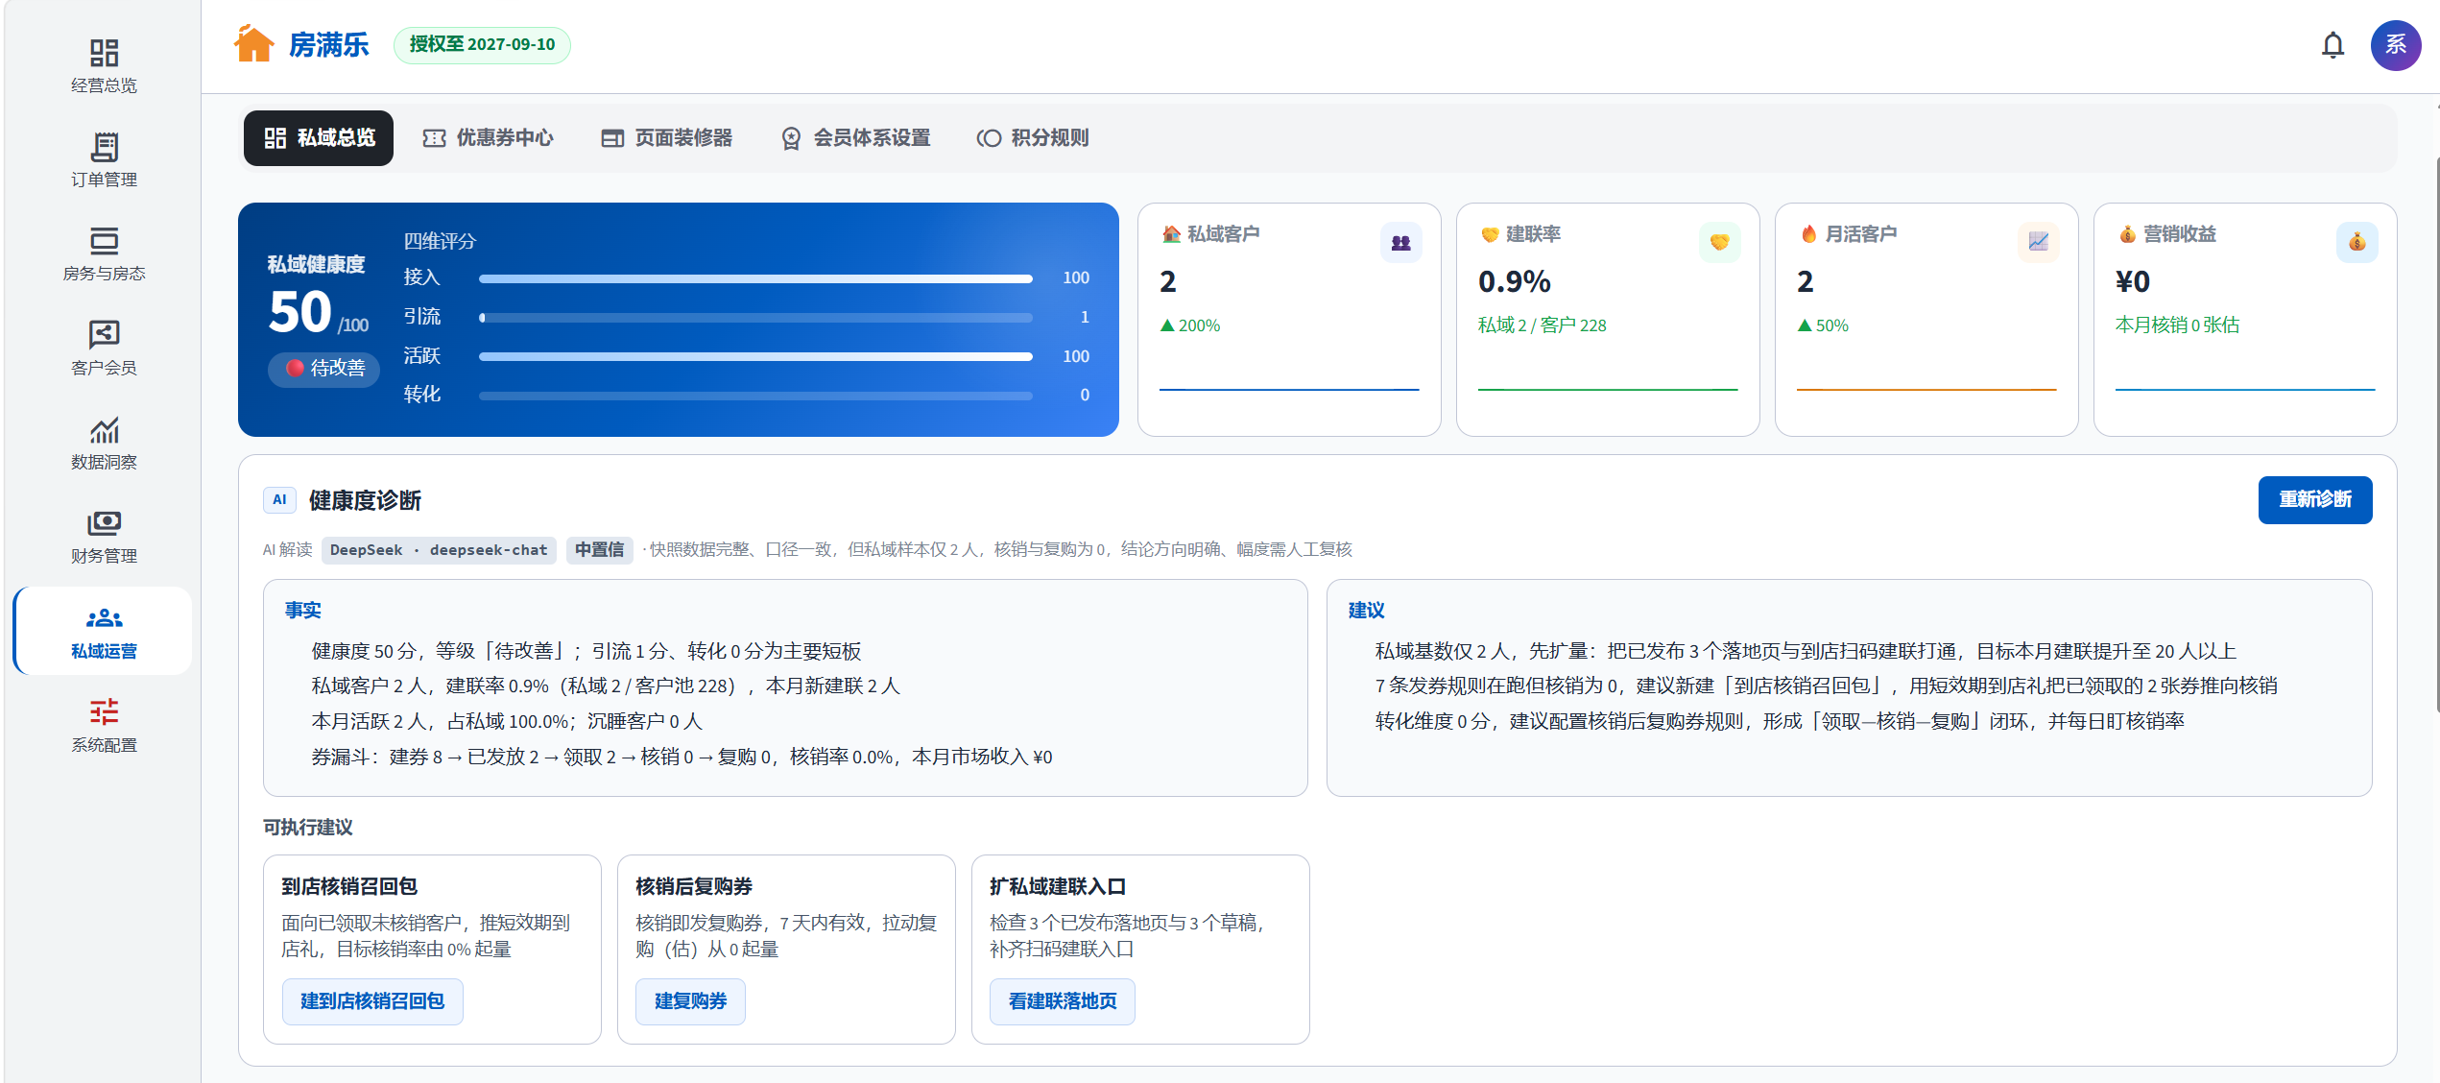2440x1083 pixels.
Task: Click the 事实 section heading
Action: point(303,611)
